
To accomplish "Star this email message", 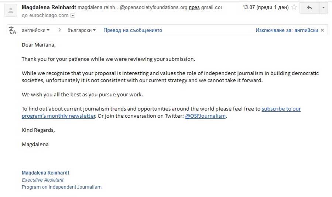I will pos(294,7).
